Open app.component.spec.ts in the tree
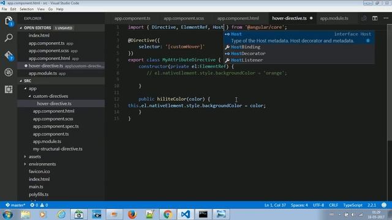 [56, 127]
